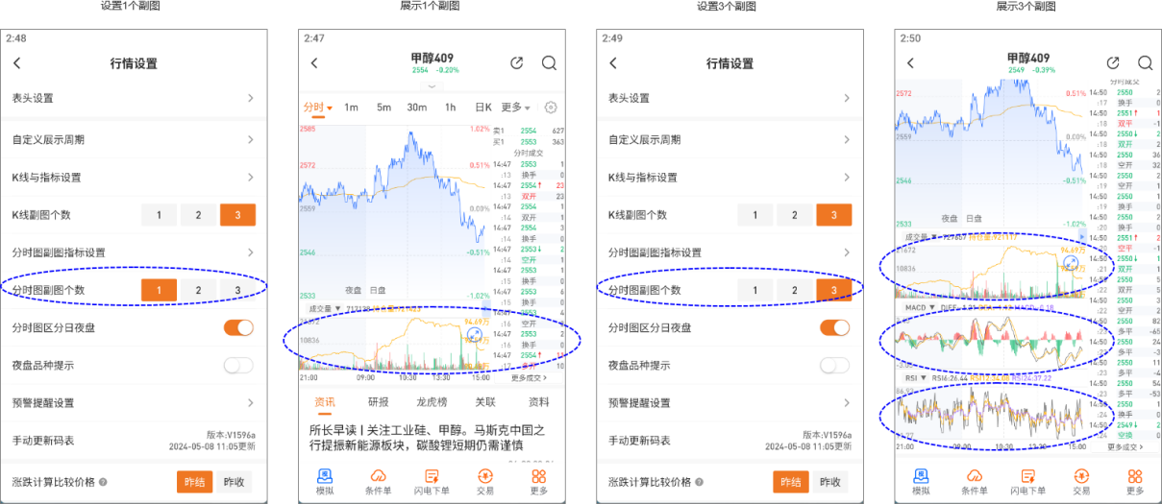The height and width of the screenshot is (504, 1162).
Task: Open K线与指标设置 row on 2:49 screen
Action: 729,178
